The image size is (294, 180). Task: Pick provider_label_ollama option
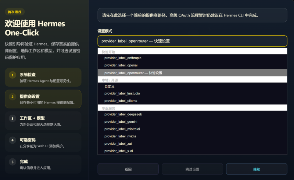click(x=192, y=101)
